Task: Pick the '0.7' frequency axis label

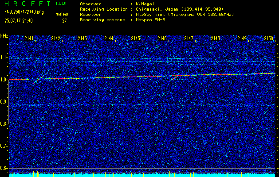Action: pyautogui.click(x=4, y=146)
